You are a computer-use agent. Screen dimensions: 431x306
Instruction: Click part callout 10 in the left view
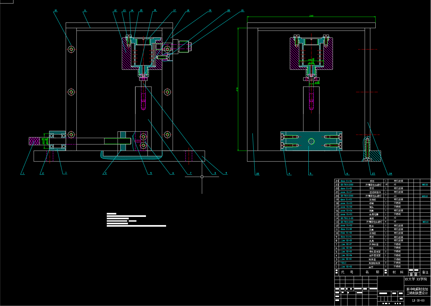click(x=55, y=11)
